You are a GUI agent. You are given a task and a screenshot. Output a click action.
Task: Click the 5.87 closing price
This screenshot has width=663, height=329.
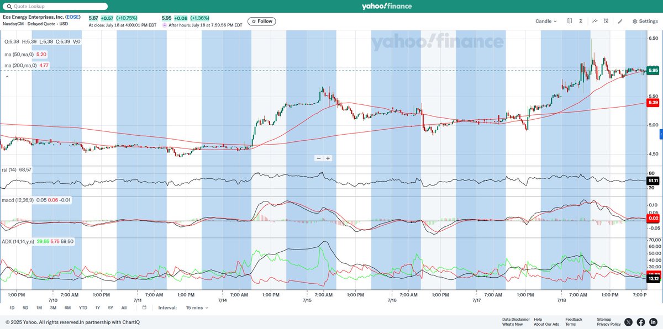point(93,18)
